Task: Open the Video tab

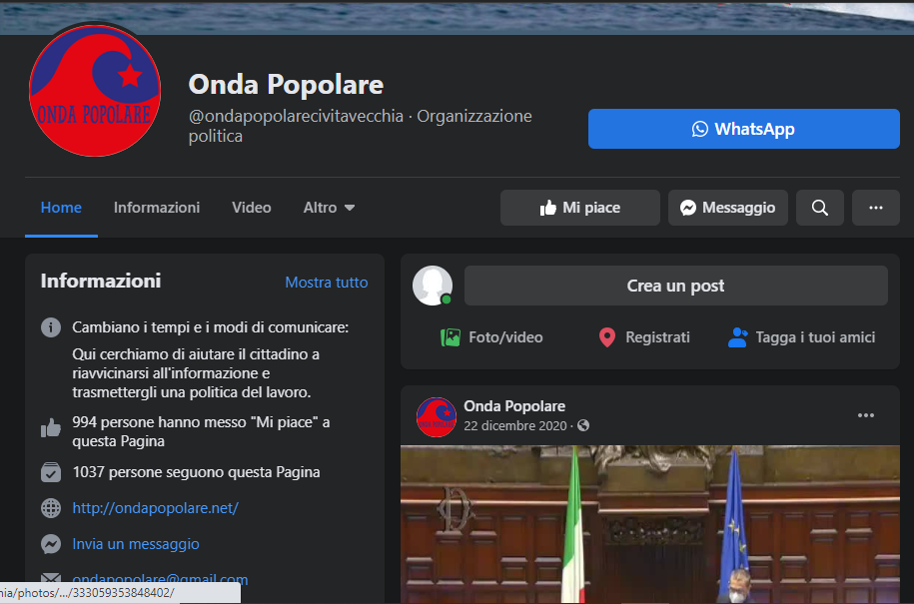Action: 252,208
